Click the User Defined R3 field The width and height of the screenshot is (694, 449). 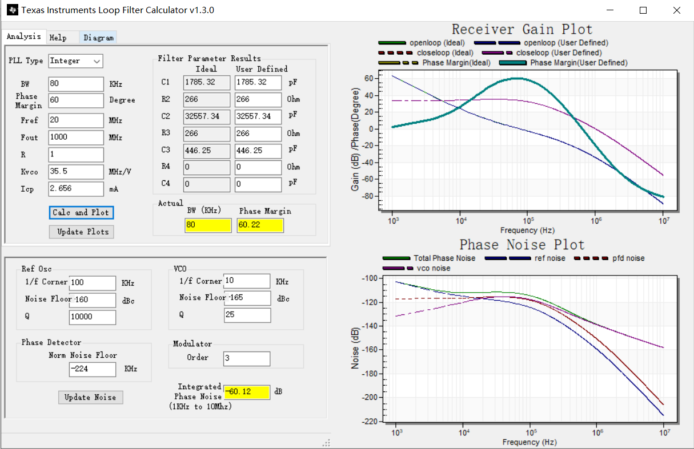pos(258,134)
